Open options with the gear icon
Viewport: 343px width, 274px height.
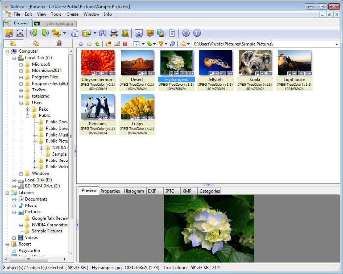click(186, 33)
